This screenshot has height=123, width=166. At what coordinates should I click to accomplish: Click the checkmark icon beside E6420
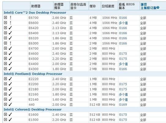point(10,28)
